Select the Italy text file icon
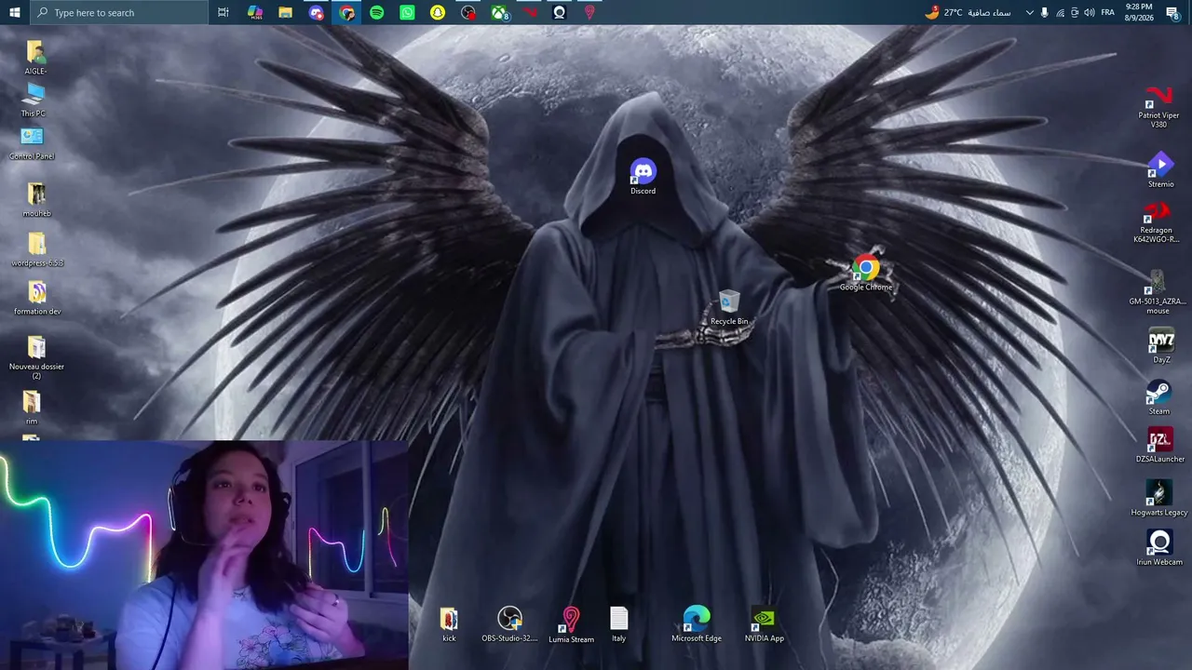 (x=619, y=624)
